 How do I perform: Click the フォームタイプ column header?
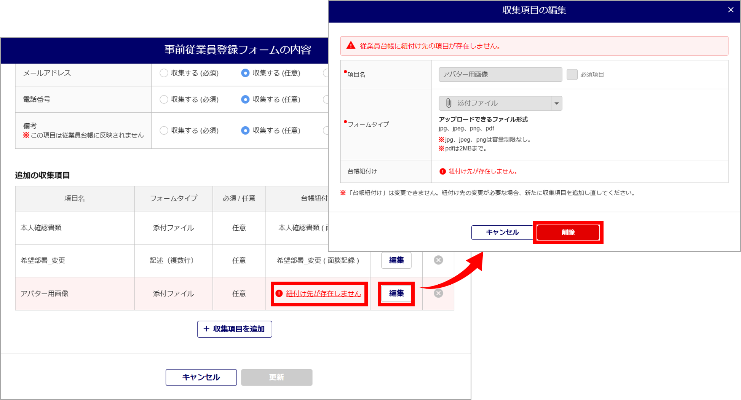[x=174, y=199]
